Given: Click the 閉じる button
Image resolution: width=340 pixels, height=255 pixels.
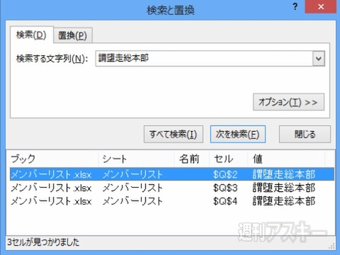Looking at the screenshot, I should click(x=305, y=134).
